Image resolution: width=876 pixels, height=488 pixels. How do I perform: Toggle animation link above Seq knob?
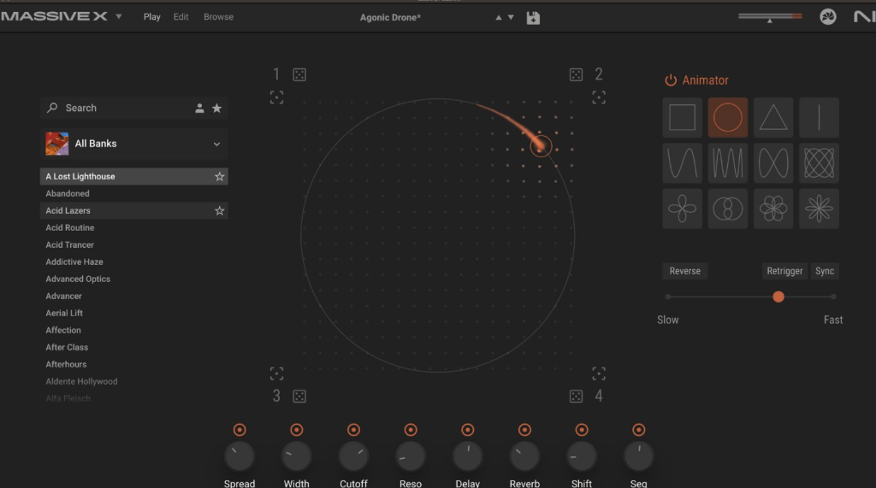[x=638, y=430]
